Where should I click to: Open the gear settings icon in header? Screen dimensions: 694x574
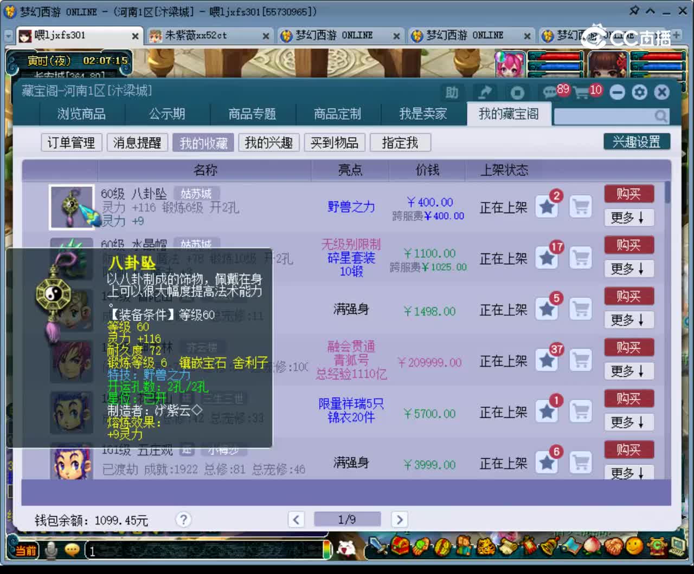pyautogui.click(x=640, y=92)
